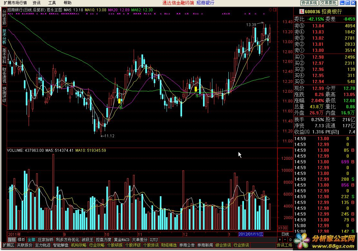The height and width of the screenshot is (251, 358).
Task: Open the 综合资讯 tab
Action: pyautogui.click(x=223, y=245)
